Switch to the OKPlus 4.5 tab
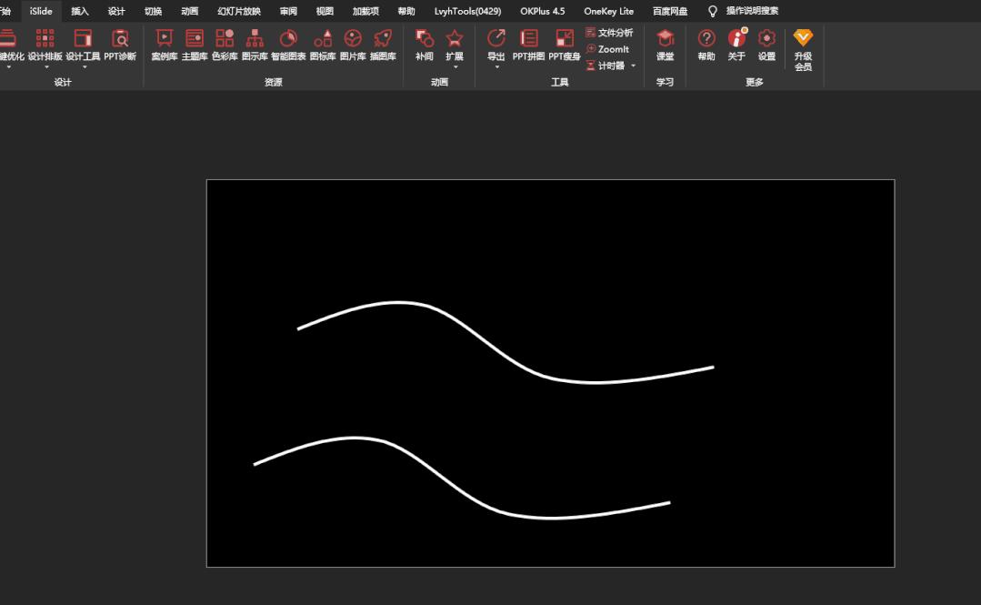The image size is (981, 605). [x=542, y=11]
